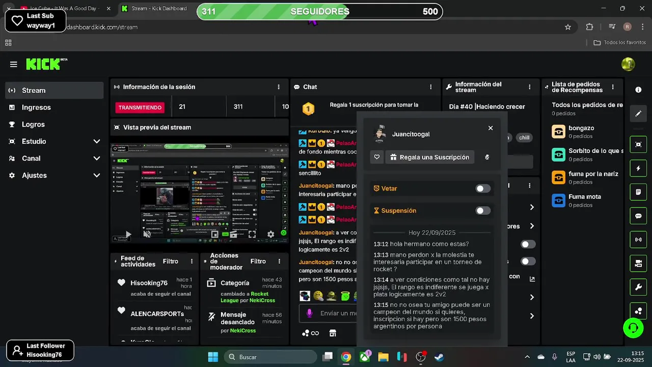Open Steam from the taskbar

click(439, 357)
